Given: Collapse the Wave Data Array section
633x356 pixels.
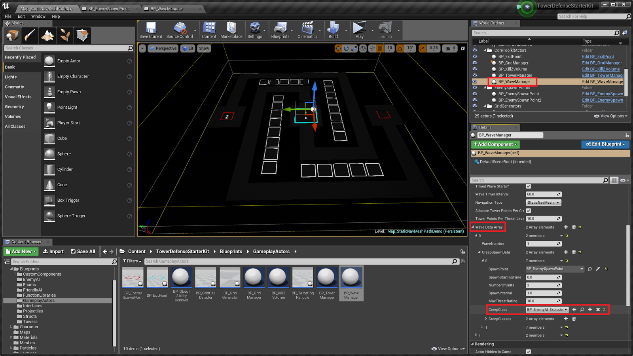Looking at the screenshot, I should 473,227.
